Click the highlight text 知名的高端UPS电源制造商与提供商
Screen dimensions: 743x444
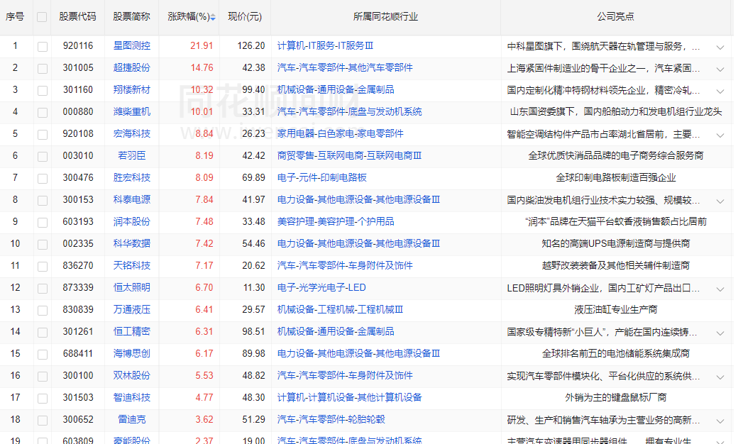pos(615,244)
